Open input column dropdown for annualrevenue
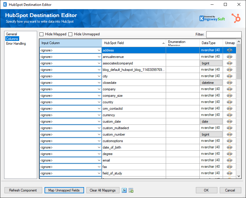The image size is (246, 198). pyautogui.click(x=99, y=57)
